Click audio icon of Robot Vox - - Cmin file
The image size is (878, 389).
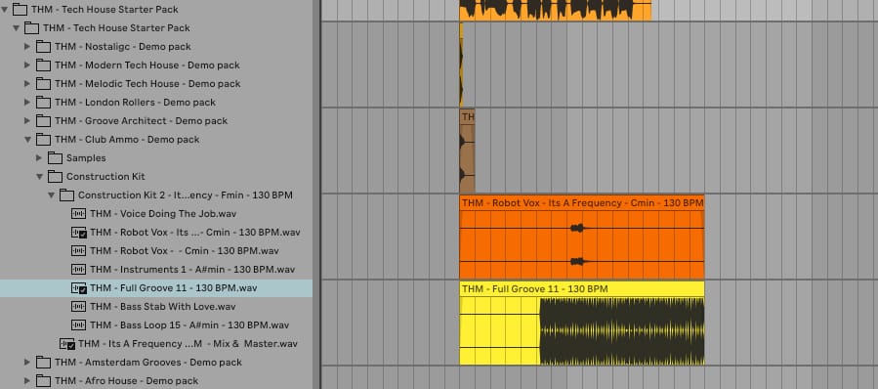(79, 250)
